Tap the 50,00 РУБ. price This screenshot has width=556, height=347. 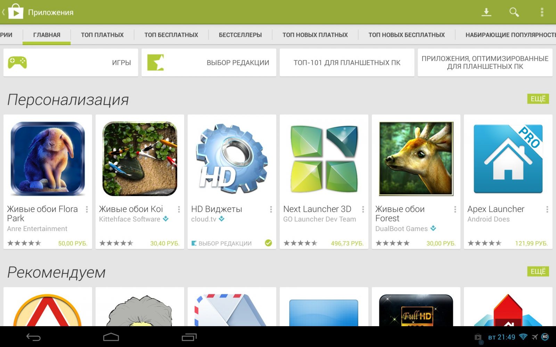[x=73, y=243]
